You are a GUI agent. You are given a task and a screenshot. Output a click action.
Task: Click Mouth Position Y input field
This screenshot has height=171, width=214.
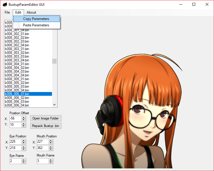(43, 148)
